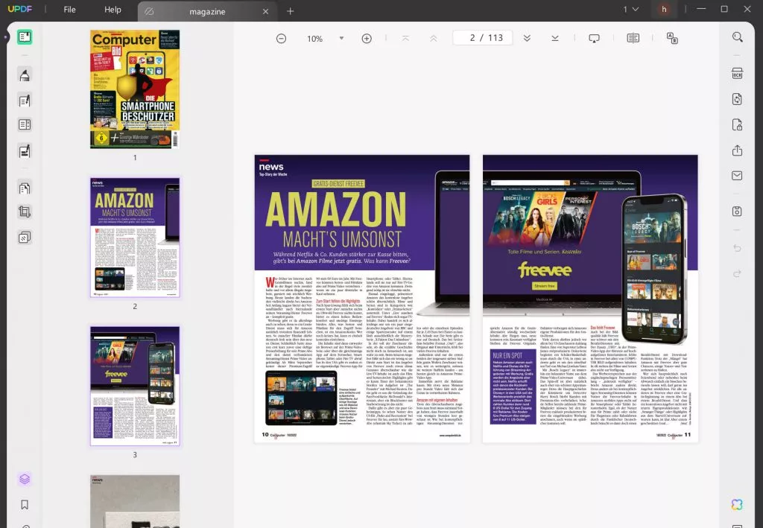Screen dimensions: 763x528
Task: Zoom out with the minus button
Action: pyautogui.click(x=281, y=39)
